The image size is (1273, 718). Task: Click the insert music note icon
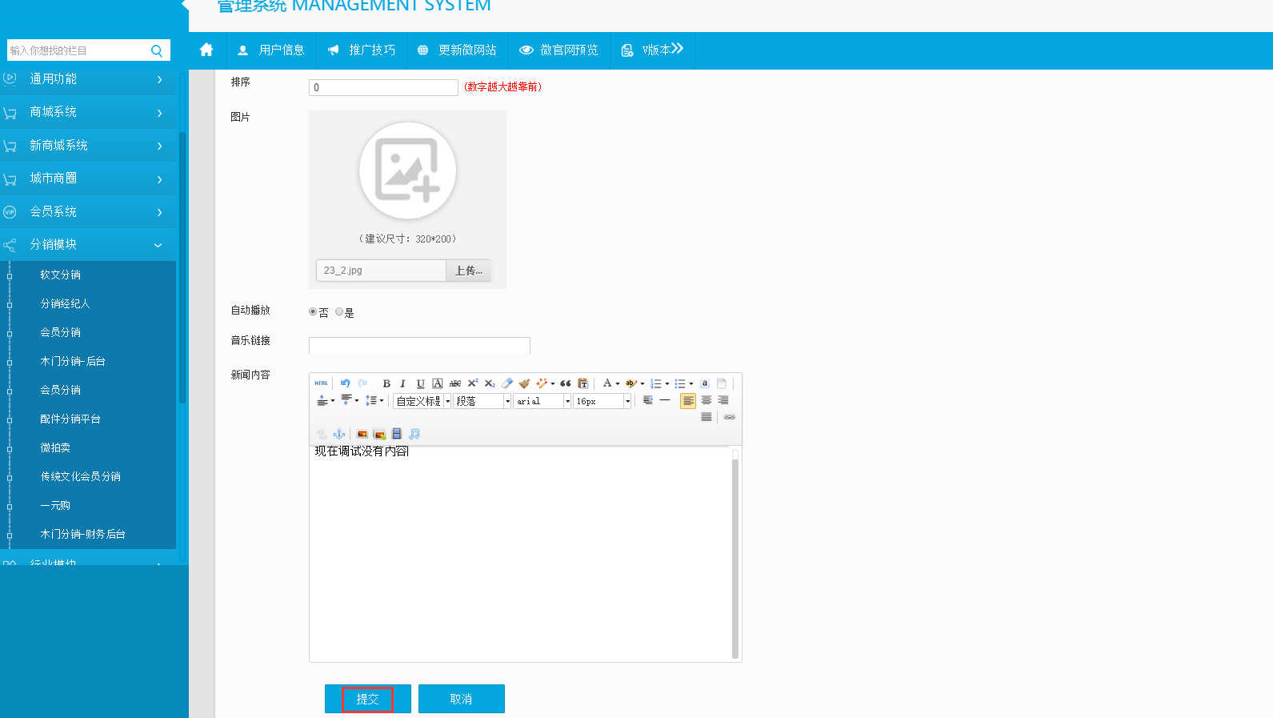pos(414,434)
